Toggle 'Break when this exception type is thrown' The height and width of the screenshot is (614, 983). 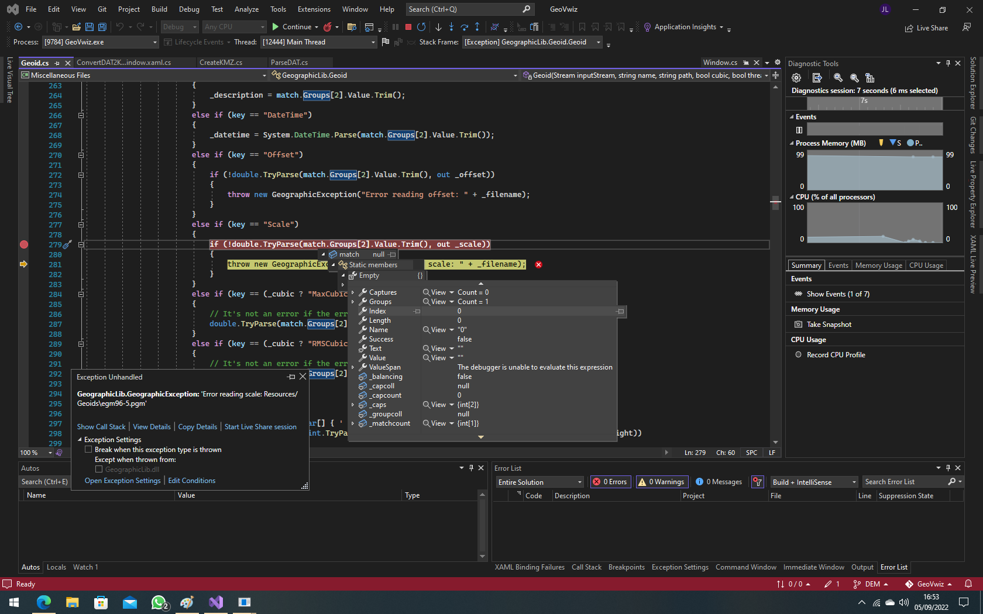[x=88, y=450]
